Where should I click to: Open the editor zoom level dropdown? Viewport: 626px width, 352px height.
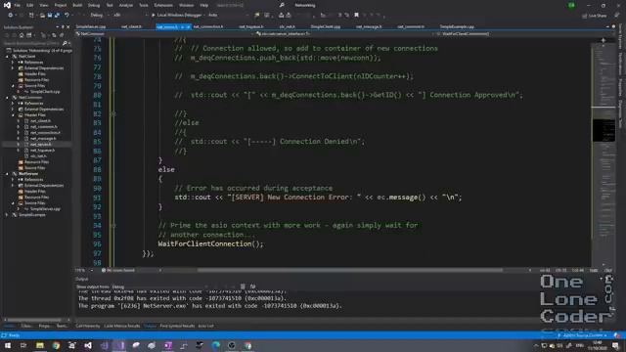tap(84, 270)
